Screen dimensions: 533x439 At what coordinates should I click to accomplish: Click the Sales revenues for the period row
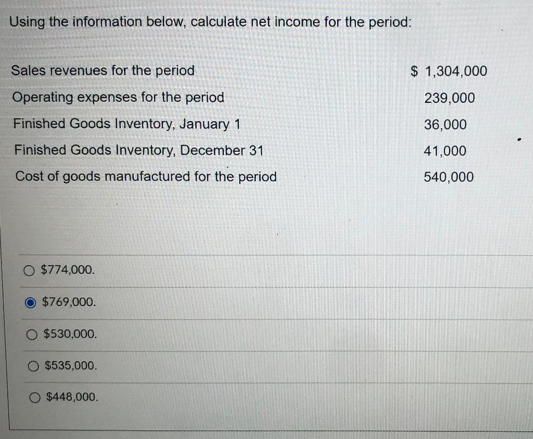point(103,71)
